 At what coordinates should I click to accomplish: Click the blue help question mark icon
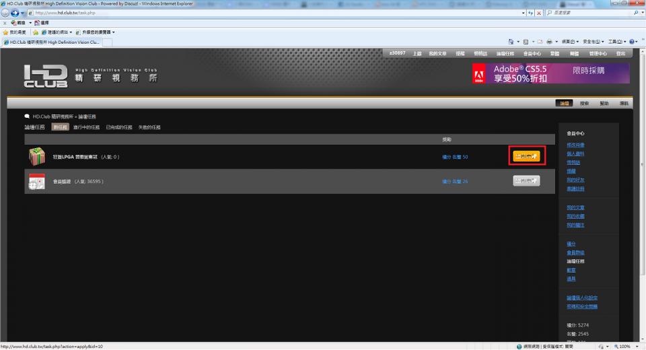coord(633,42)
